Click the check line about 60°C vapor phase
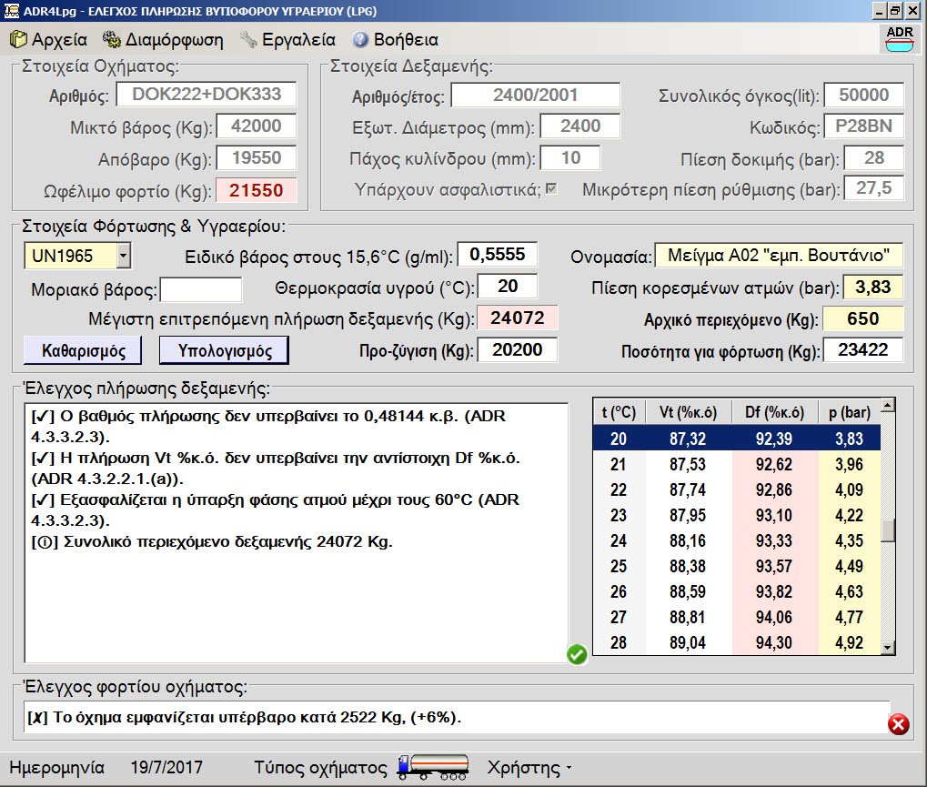Image resolution: width=927 pixels, height=787 pixels. click(x=275, y=510)
